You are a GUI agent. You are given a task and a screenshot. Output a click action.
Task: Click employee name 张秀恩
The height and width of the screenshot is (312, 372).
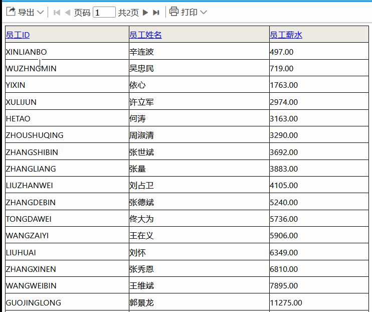coord(142,269)
